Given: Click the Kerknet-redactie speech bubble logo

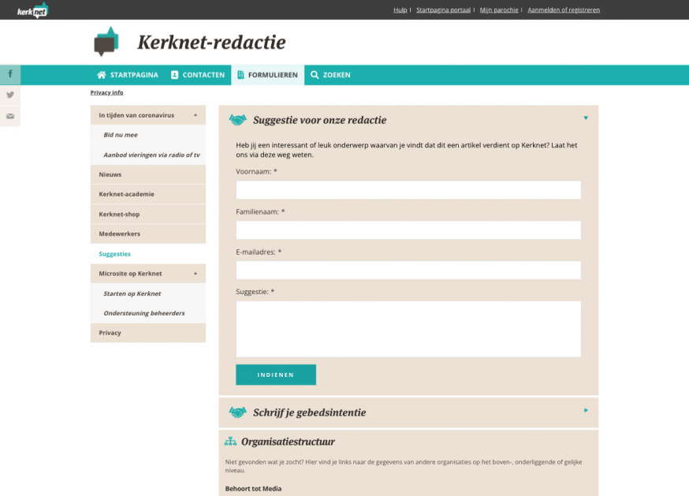Looking at the screenshot, I should [106, 41].
